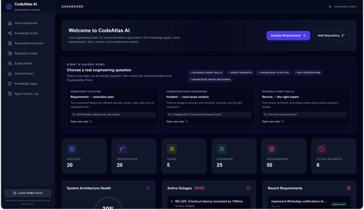
Task: Select the Knowledge Graph Reasoning tag
Action: [210, 80]
